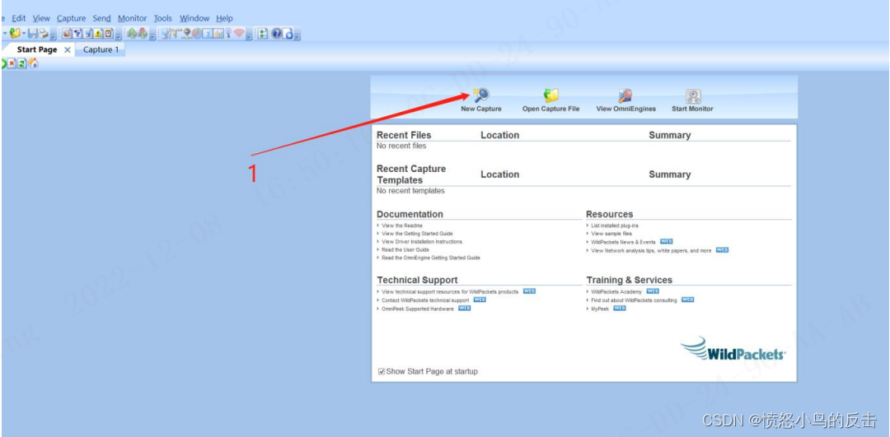
Task: Click the green tree options toolbar icon
Action: [x=262, y=34]
